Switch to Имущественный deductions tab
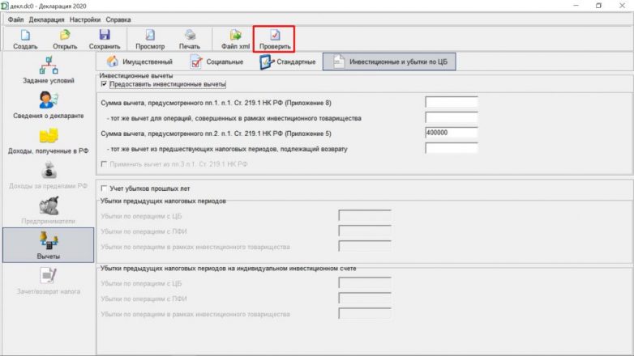This screenshot has width=634, height=356. point(139,62)
